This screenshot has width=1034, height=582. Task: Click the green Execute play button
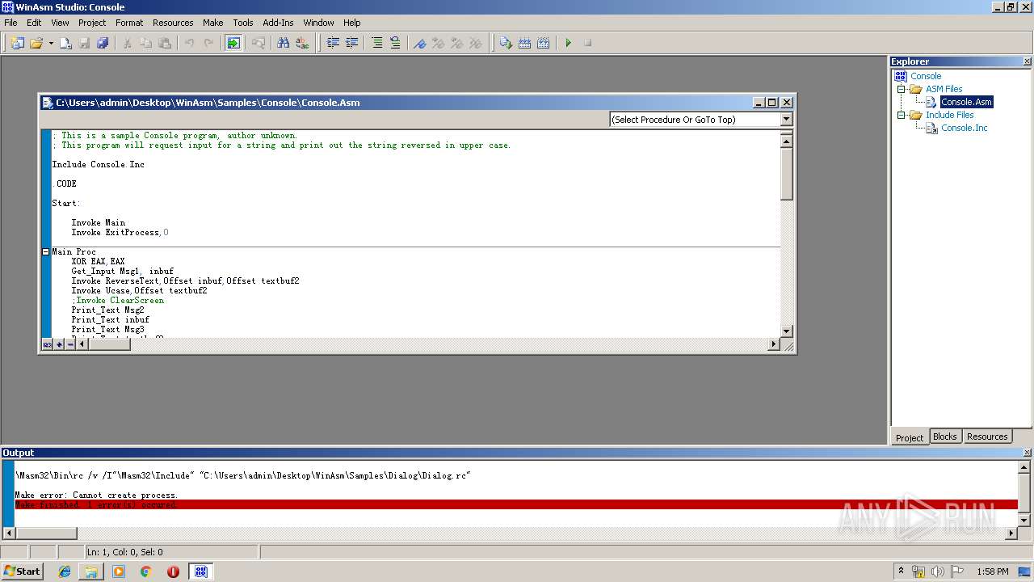point(568,43)
